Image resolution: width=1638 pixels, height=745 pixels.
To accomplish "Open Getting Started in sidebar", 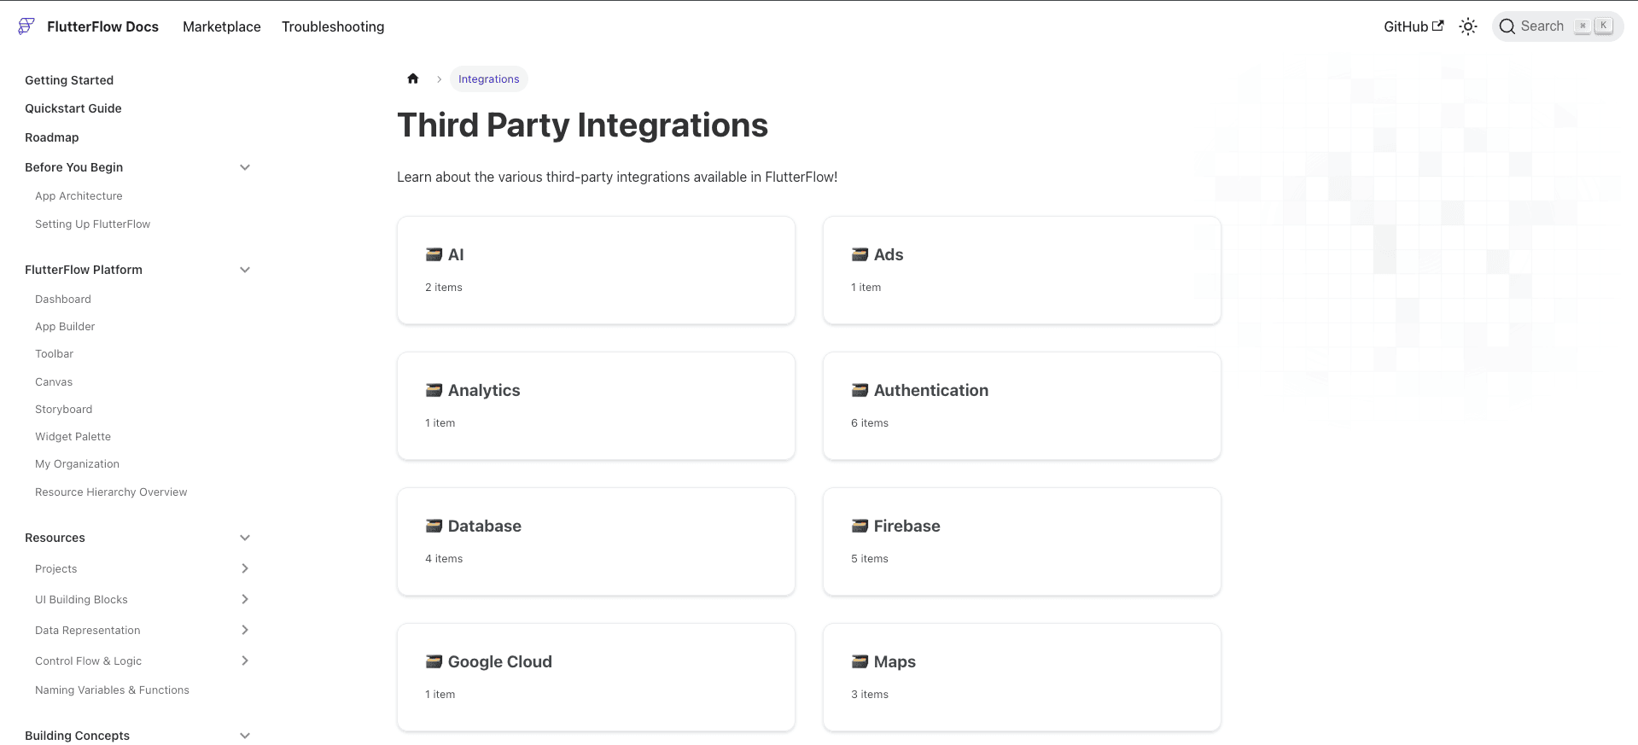I will [69, 80].
